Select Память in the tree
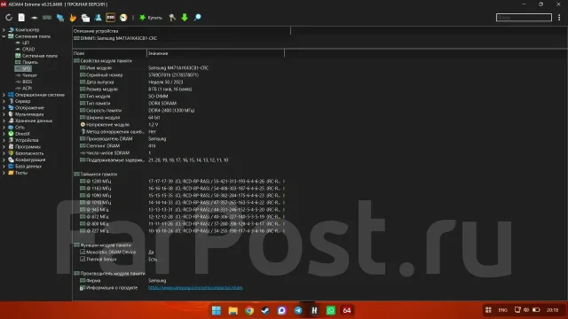This screenshot has height=319, width=568. (30, 62)
